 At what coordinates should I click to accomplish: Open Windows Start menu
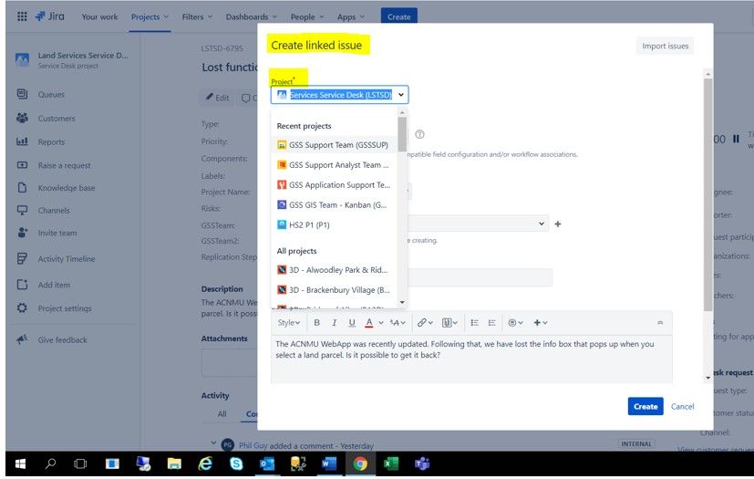pos(20,463)
